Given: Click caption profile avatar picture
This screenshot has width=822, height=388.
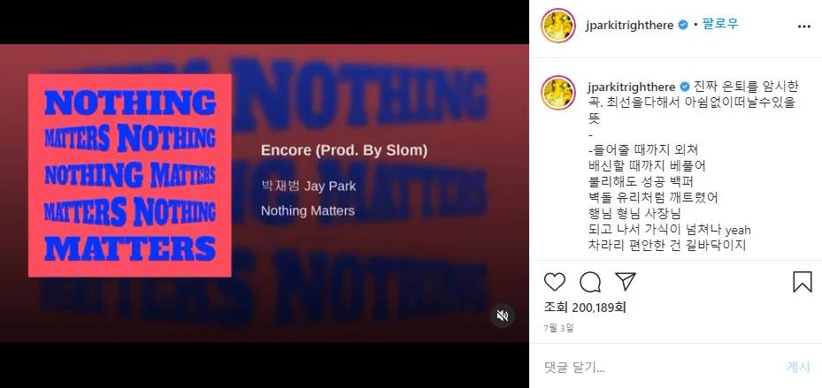Looking at the screenshot, I should click(558, 93).
